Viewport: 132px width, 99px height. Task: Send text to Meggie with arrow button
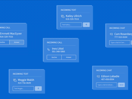coord(38,89)
